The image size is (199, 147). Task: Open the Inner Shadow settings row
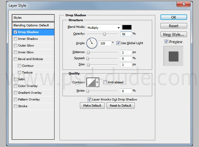(x=33, y=39)
